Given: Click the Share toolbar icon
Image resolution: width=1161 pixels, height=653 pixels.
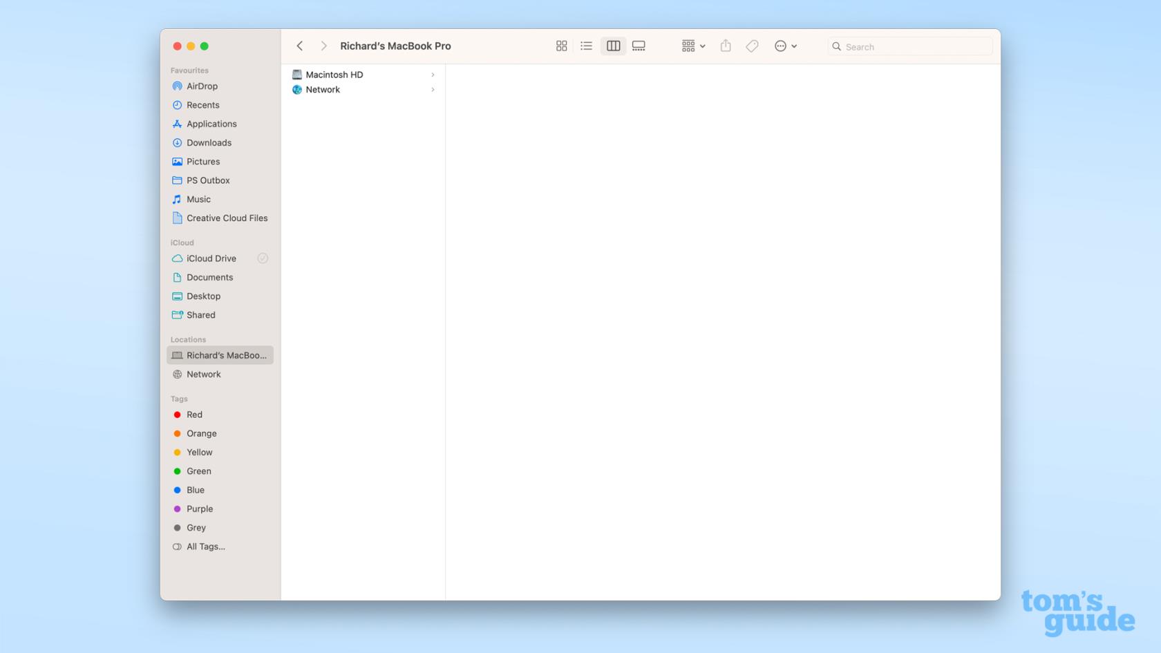Looking at the screenshot, I should pyautogui.click(x=726, y=46).
